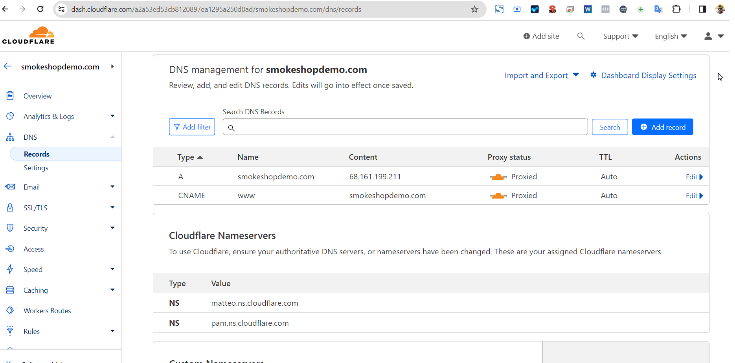Image resolution: width=735 pixels, height=363 pixels.
Task: Bookmark this page with the star icon
Action: tap(474, 9)
